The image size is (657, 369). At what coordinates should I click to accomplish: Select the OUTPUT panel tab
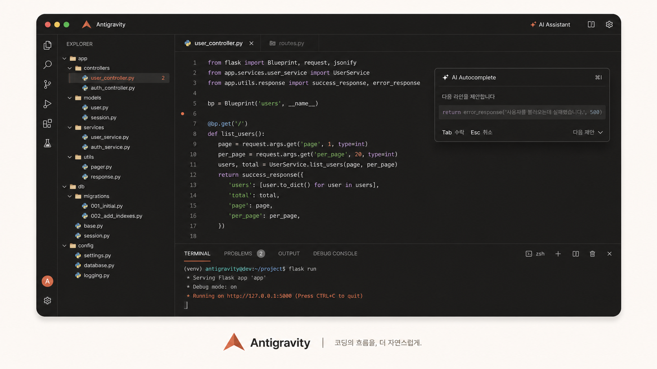coord(289,253)
